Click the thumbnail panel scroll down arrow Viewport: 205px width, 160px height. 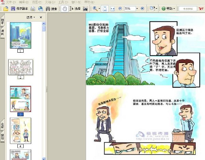(44, 159)
